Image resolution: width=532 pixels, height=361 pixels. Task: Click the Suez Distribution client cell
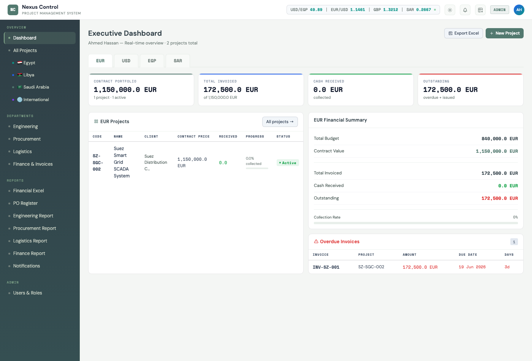(156, 162)
